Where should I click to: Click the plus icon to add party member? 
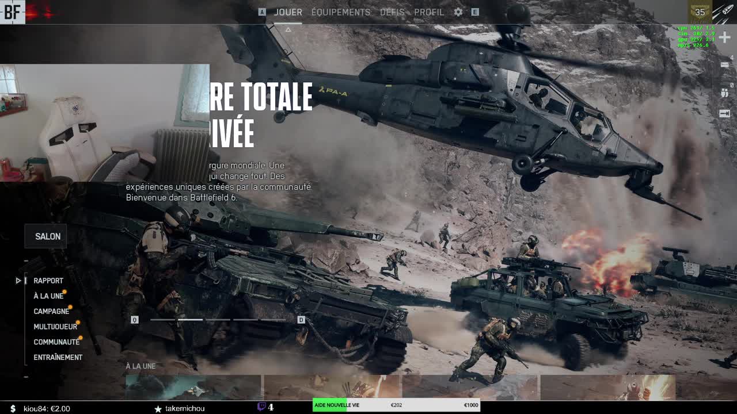(x=724, y=37)
